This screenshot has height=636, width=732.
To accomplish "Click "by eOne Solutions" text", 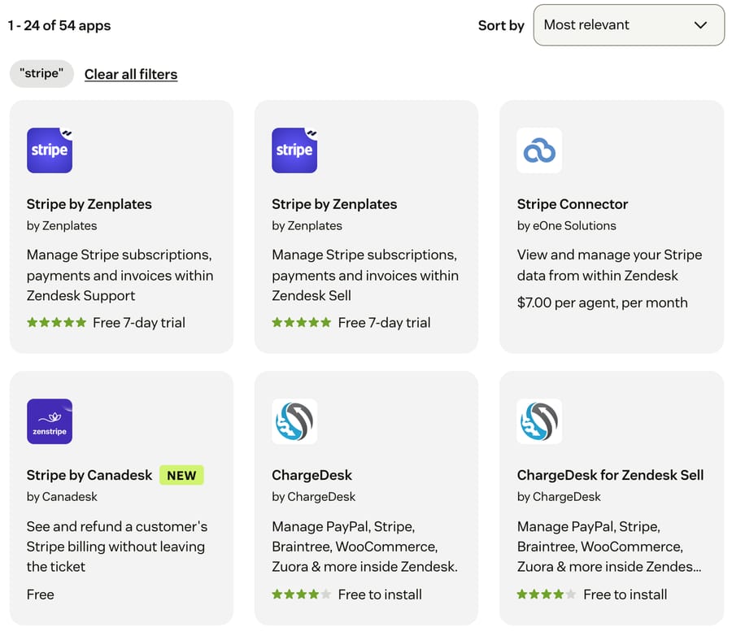I will point(566,225).
